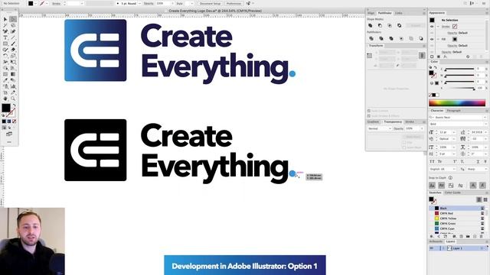Select the Column Graph tool
The width and height of the screenshot is (490, 275).
tap(13, 86)
